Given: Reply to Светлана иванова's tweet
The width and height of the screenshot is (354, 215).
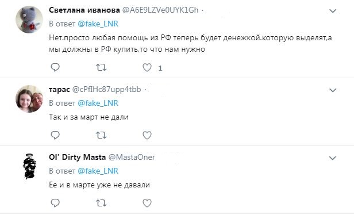Looking at the screenshot, I should [55, 67].
